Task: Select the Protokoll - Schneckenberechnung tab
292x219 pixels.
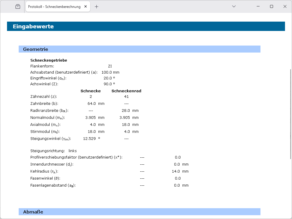Action: click(x=54, y=6)
